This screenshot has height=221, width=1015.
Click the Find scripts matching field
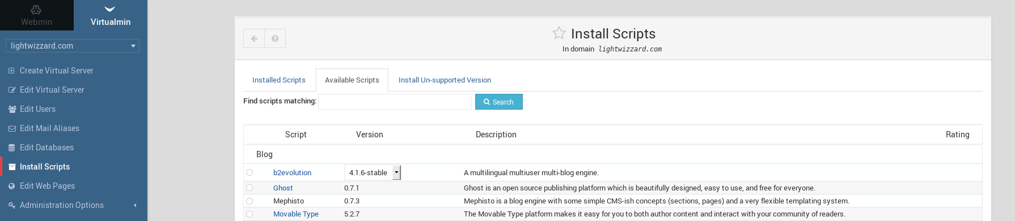click(x=395, y=102)
